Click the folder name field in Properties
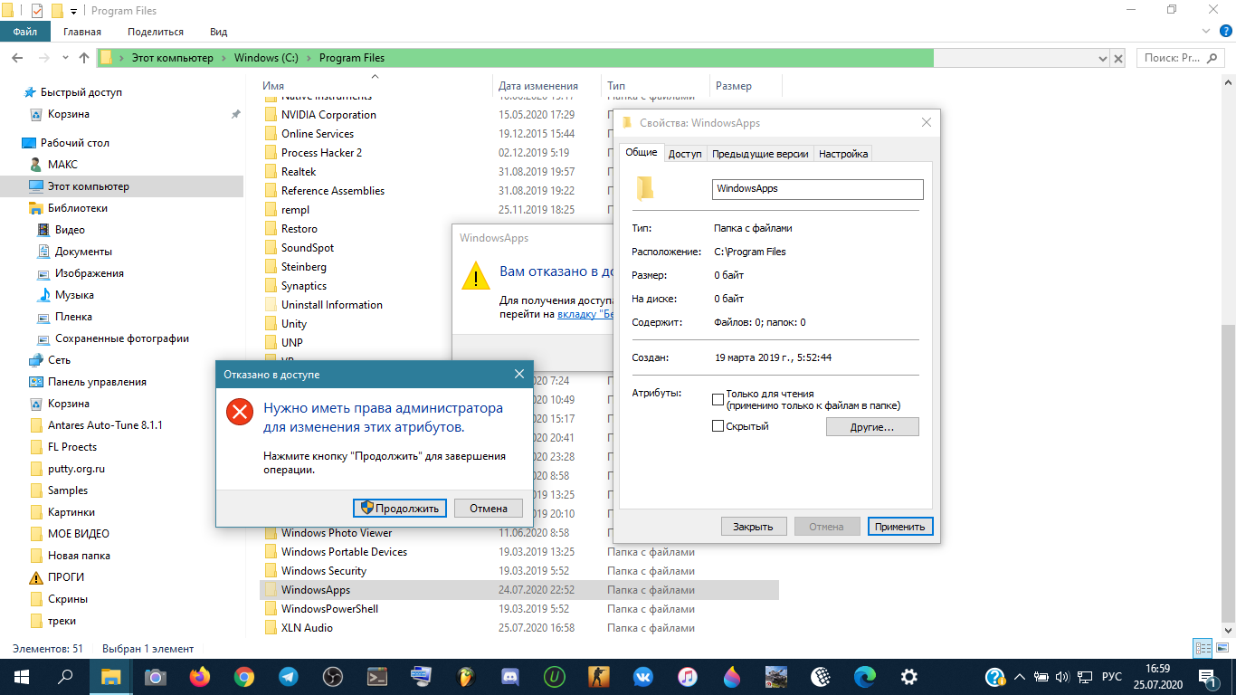Screen dimensions: 1236x695 (818, 189)
